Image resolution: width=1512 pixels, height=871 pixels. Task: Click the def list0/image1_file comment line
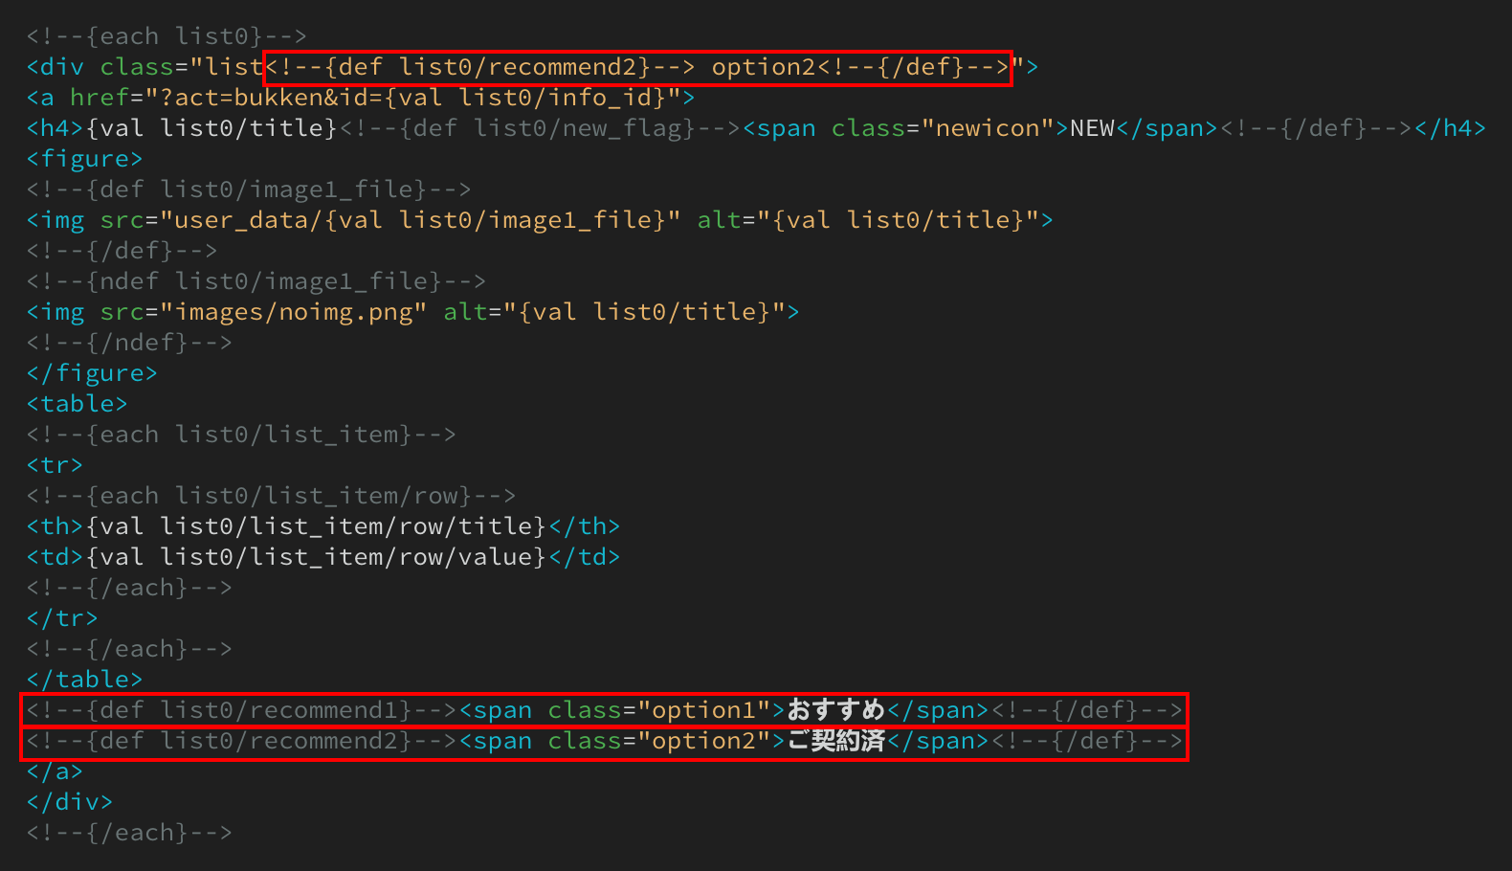pyautogui.click(x=249, y=190)
